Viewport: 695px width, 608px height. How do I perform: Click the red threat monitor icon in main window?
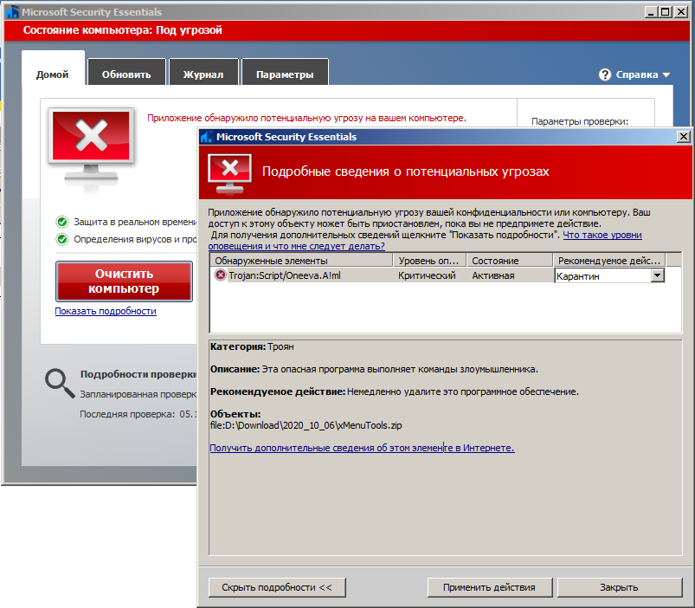pos(91,145)
